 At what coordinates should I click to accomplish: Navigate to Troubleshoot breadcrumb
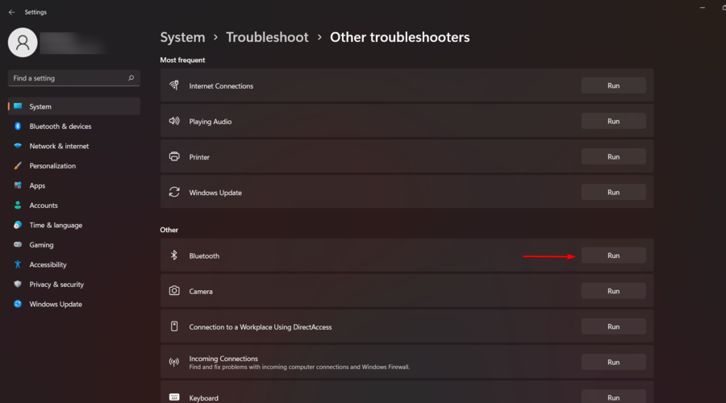(267, 37)
